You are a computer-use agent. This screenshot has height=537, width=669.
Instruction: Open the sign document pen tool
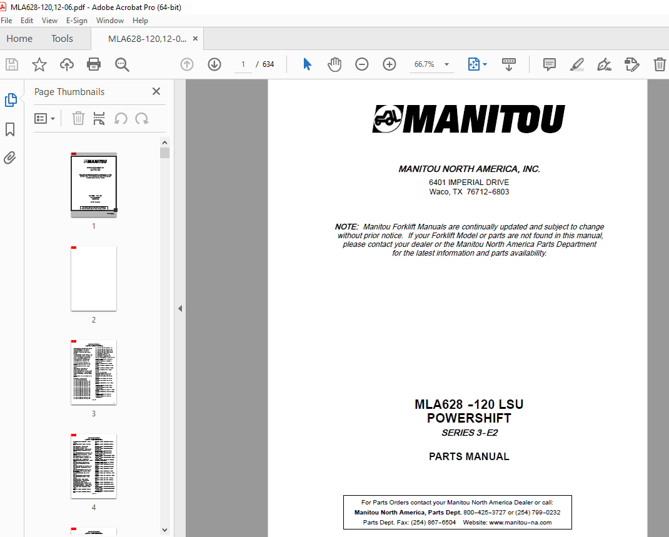(604, 64)
